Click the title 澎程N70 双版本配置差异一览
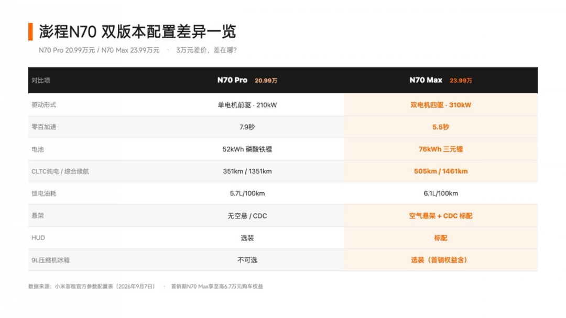Image resolution: width=566 pixels, height=318 pixels. point(137,32)
